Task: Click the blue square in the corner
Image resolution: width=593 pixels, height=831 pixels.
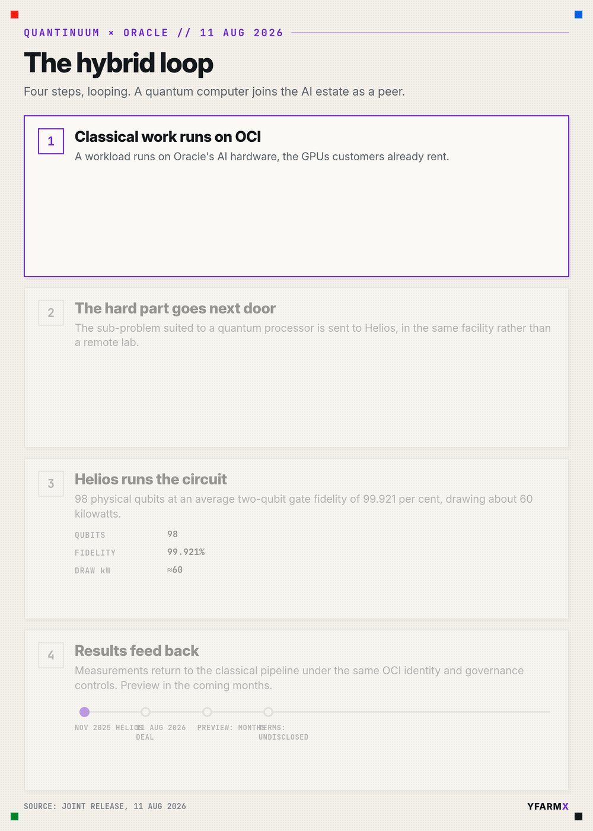Action: pos(578,15)
